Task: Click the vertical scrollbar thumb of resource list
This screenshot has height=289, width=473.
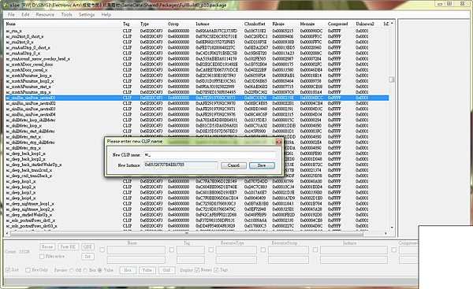Action: pyautogui.click(x=392, y=80)
